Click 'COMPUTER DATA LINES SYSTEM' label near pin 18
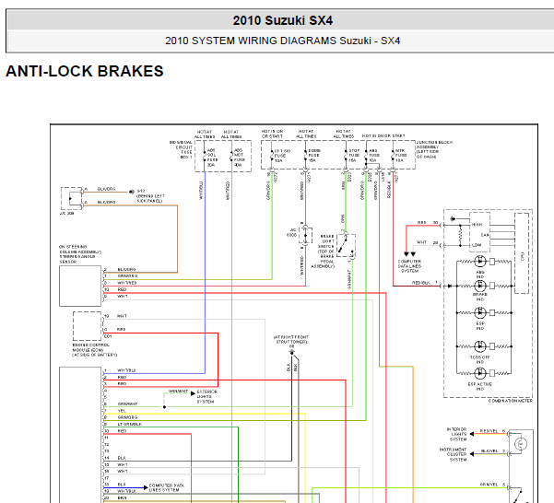Image resolution: width=554 pixels, height=503 pixels. 167,488
